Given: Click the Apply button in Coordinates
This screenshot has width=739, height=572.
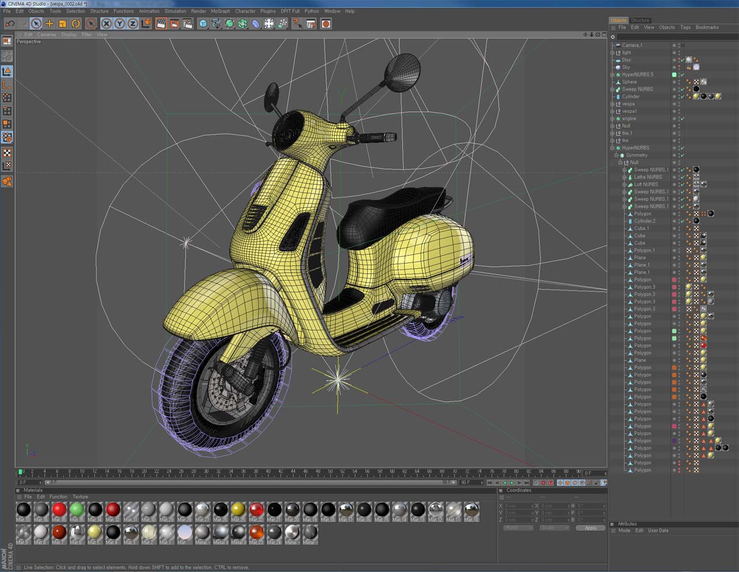Looking at the screenshot, I should click(590, 528).
